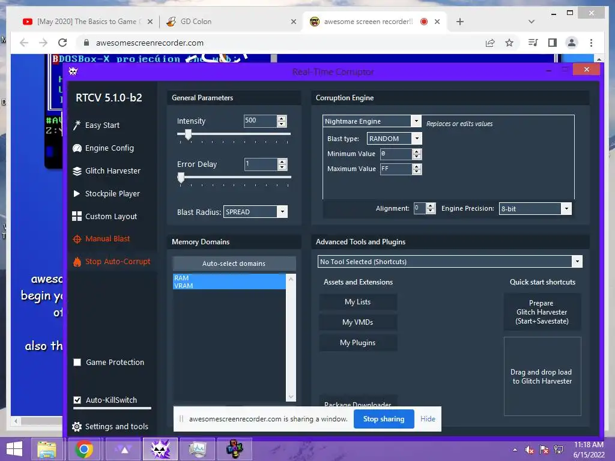615x461 pixels.
Task: Select VRAM memory domain
Action: 229,285
